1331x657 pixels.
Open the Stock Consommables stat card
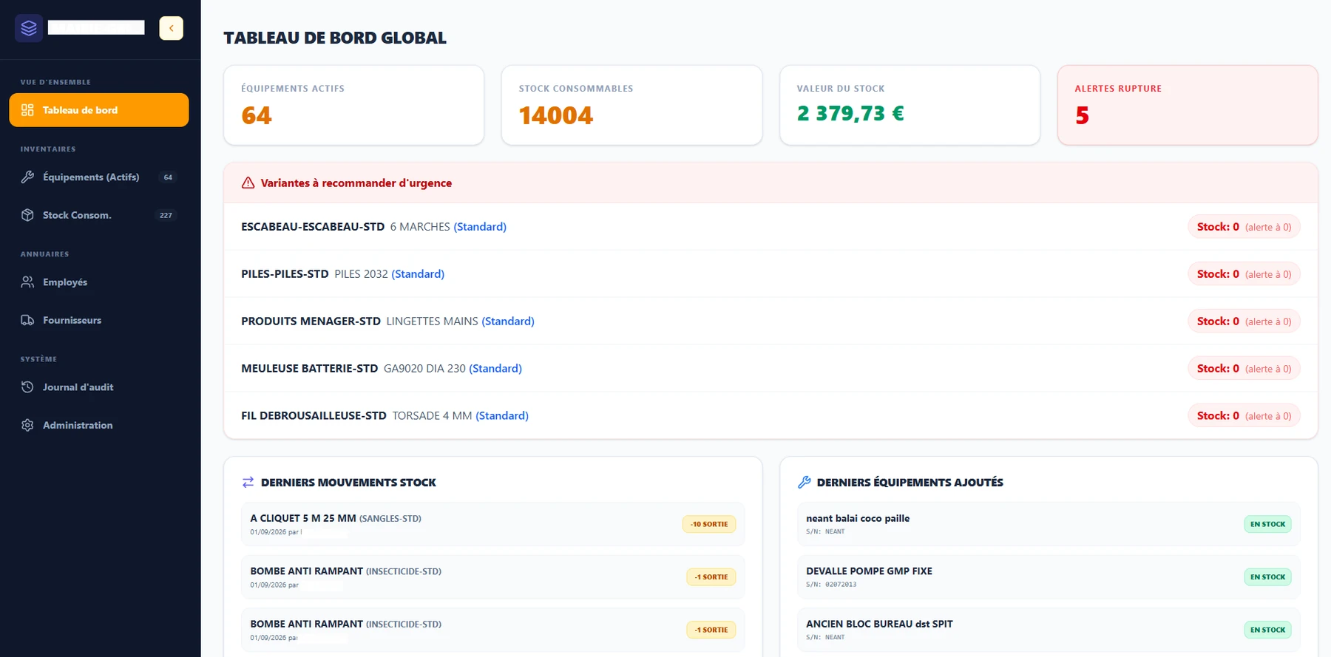pos(631,105)
